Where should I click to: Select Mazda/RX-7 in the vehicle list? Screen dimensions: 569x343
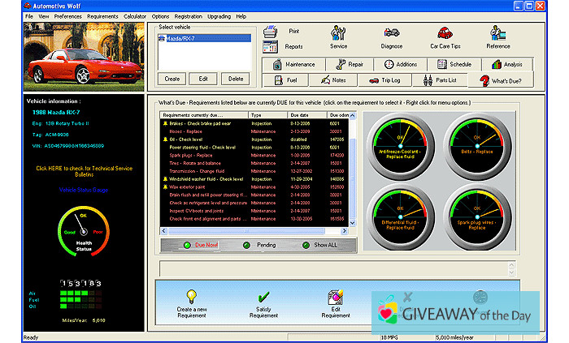(179, 38)
